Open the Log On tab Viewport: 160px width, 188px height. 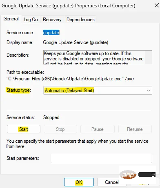click(x=31, y=20)
